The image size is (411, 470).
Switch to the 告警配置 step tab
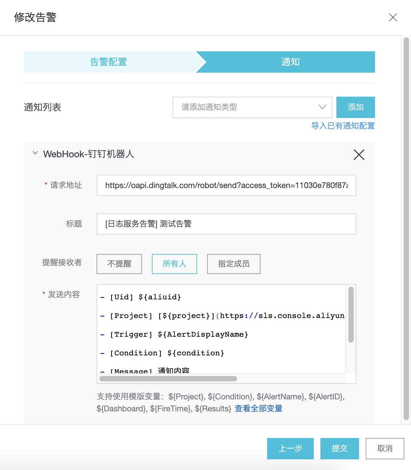click(109, 62)
